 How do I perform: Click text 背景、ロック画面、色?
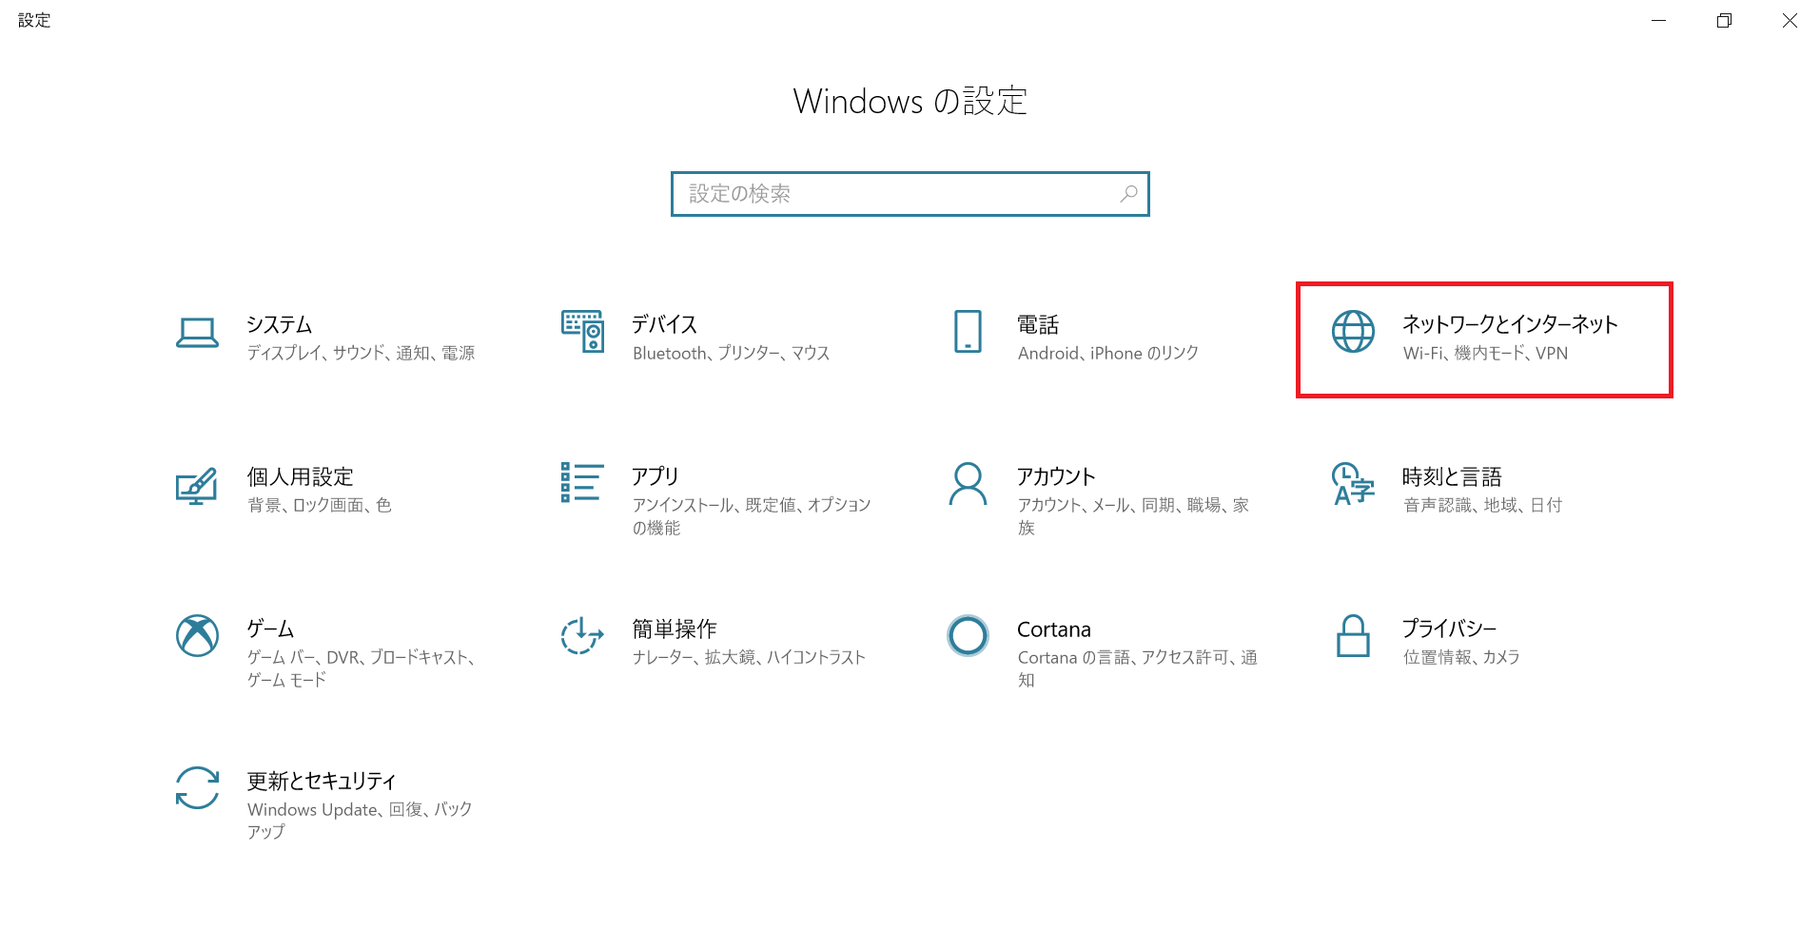[x=320, y=505]
